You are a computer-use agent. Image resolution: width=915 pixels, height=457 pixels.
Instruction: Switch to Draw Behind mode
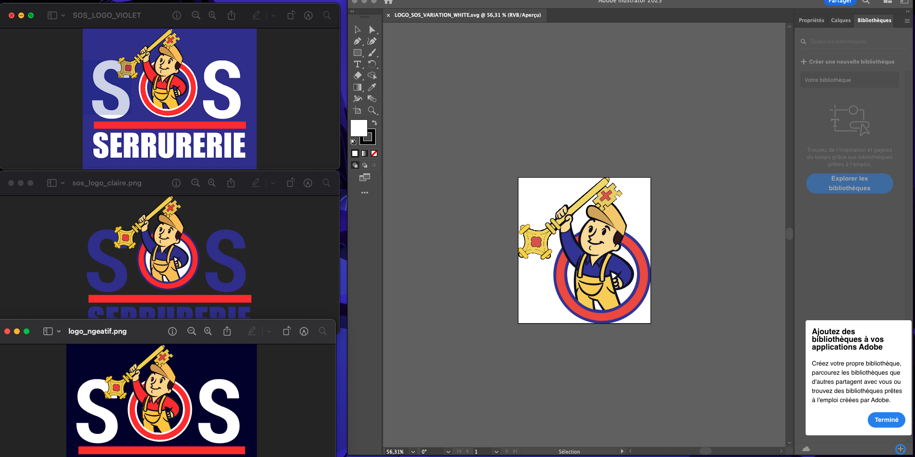point(365,165)
